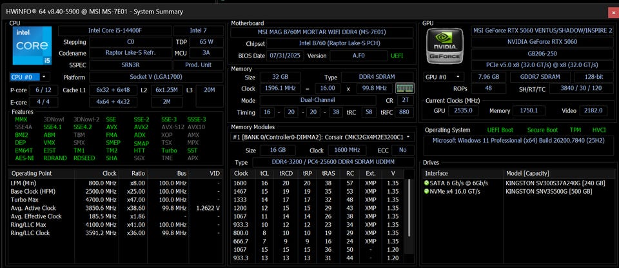Click the DDR4-3200 / PC4-25600 type field
This screenshot has width=619, height=268.
pyautogui.click(x=333, y=162)
